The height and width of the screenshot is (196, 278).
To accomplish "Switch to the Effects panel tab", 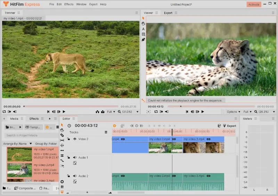I will coord(34,119).
